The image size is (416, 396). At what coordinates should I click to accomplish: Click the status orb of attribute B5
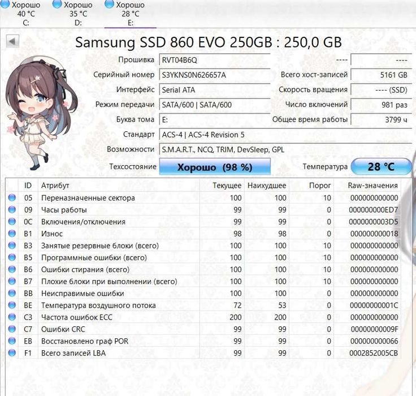pyautogui.click(x=12, y=257)
